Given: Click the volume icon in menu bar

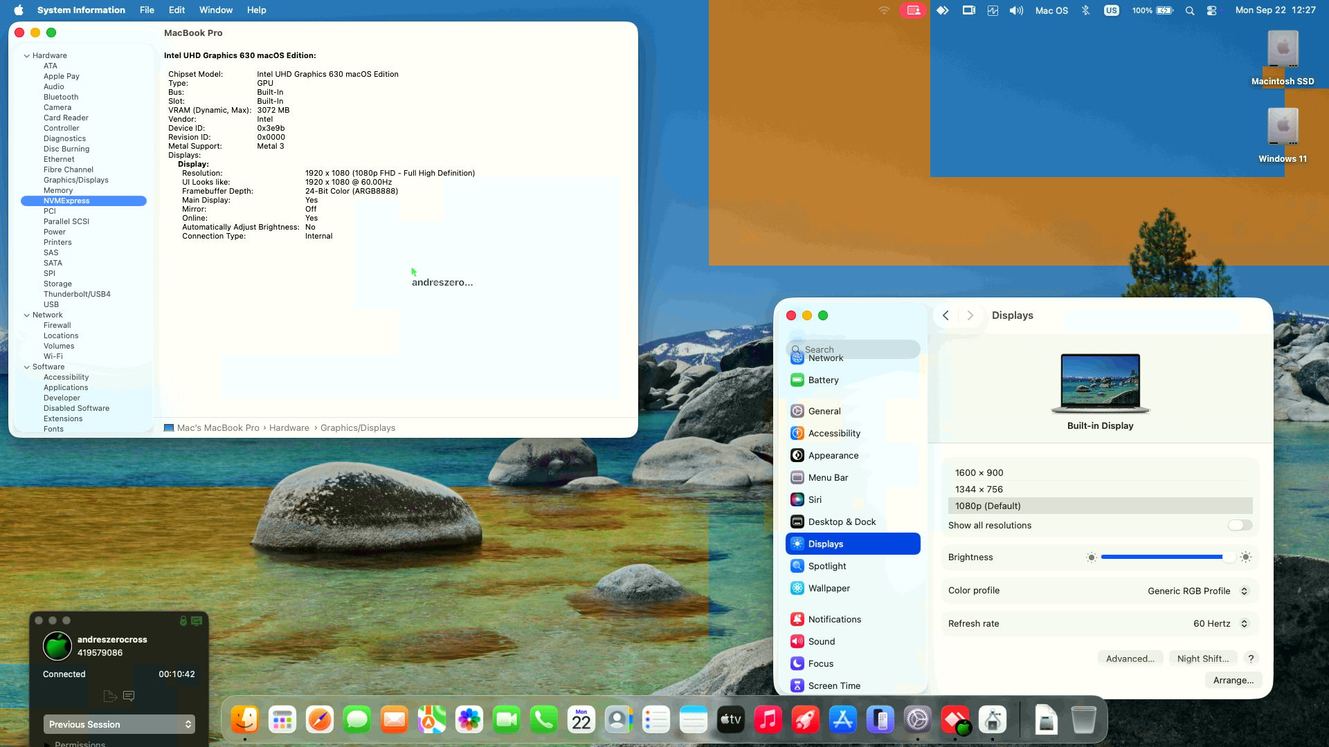Looking at the screenshot, I should click(1016, 10).
